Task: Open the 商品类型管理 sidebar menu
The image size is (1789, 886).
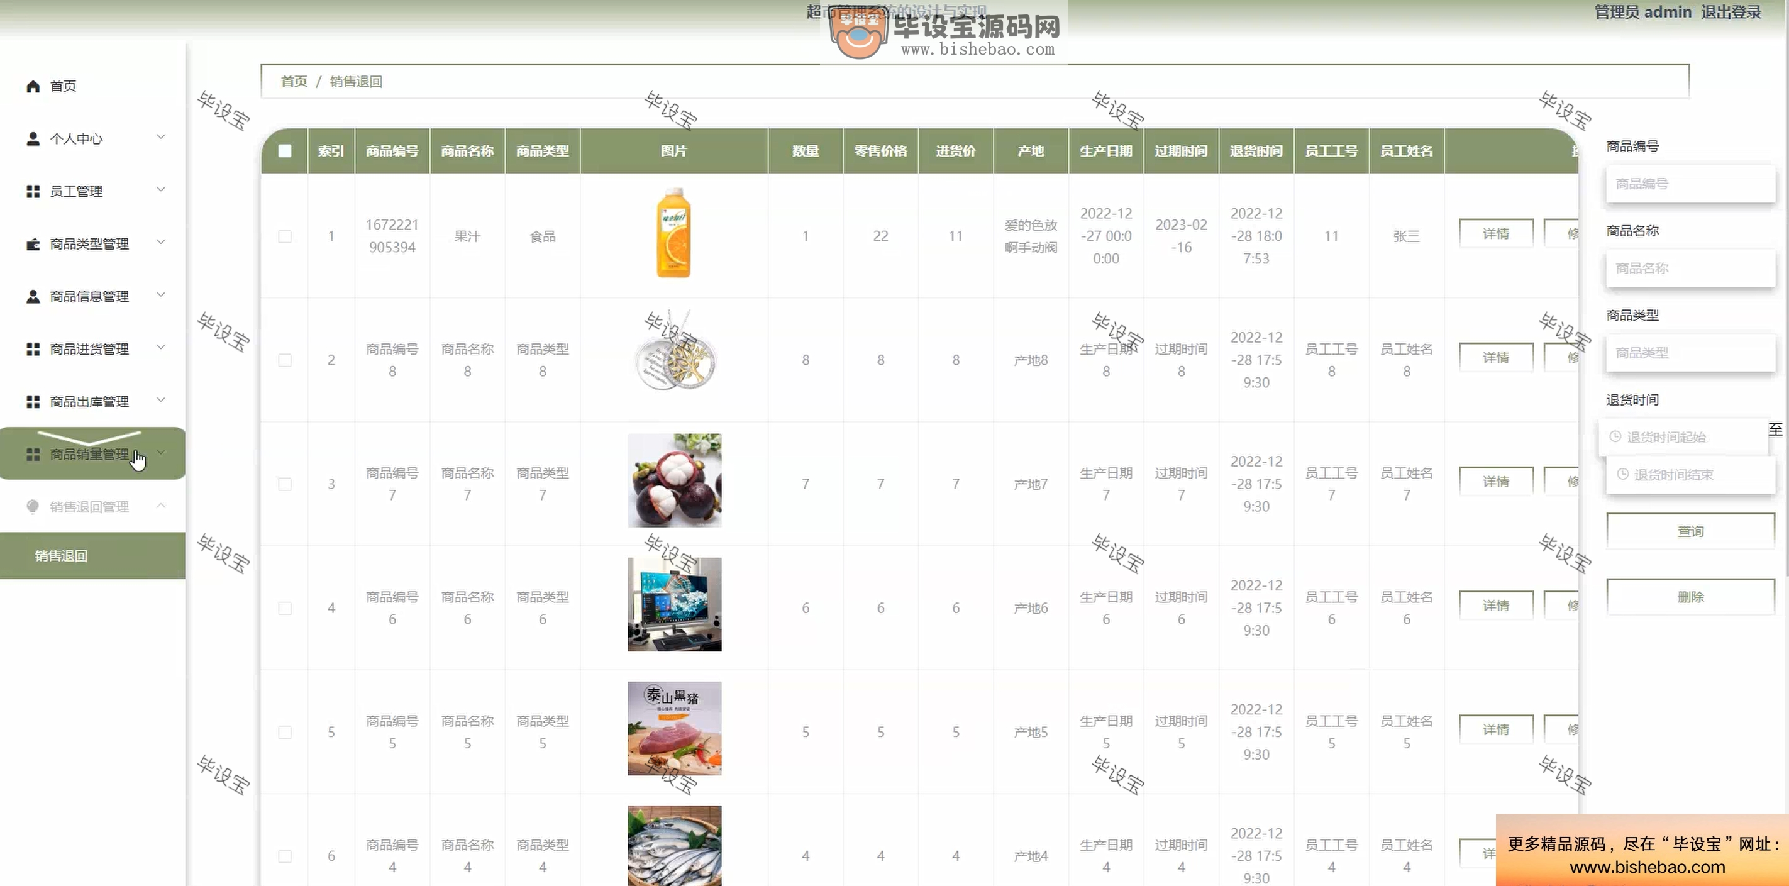Action: point(92,245)
